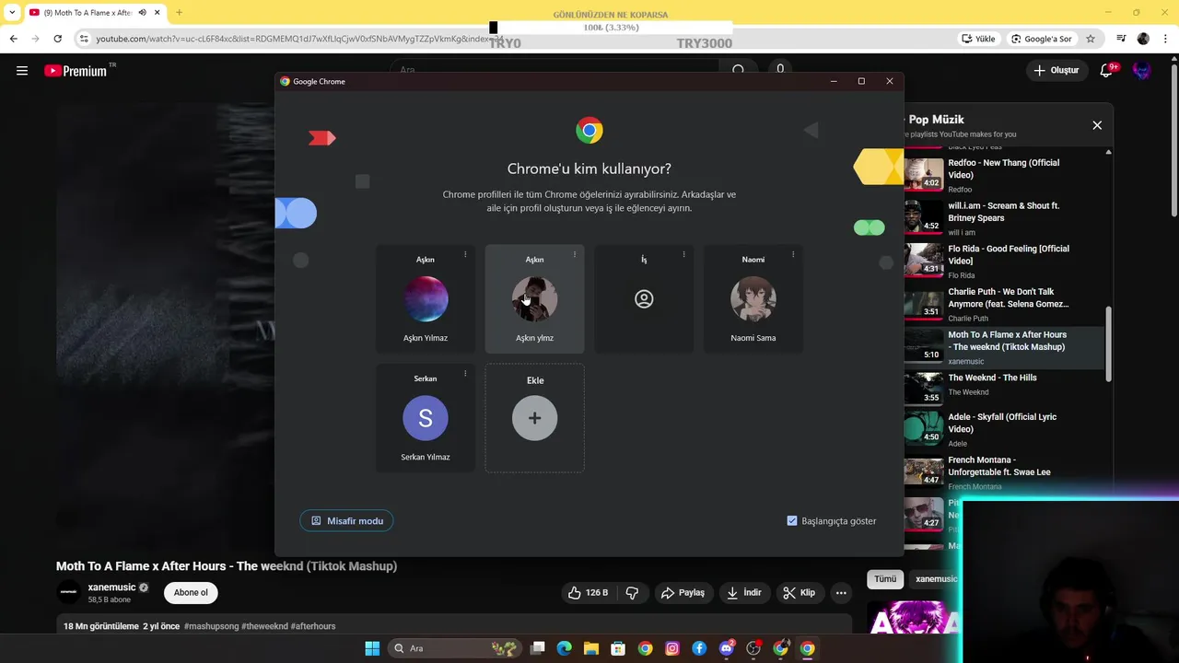Go back in the browser
The width and height of the screenshot is (1179, 663).
coord(13,39)
